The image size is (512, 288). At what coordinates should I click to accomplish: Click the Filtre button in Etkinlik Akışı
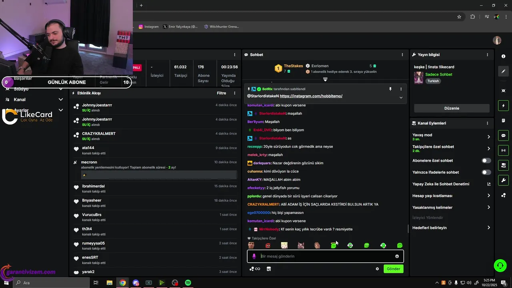(x=221, y=93)
